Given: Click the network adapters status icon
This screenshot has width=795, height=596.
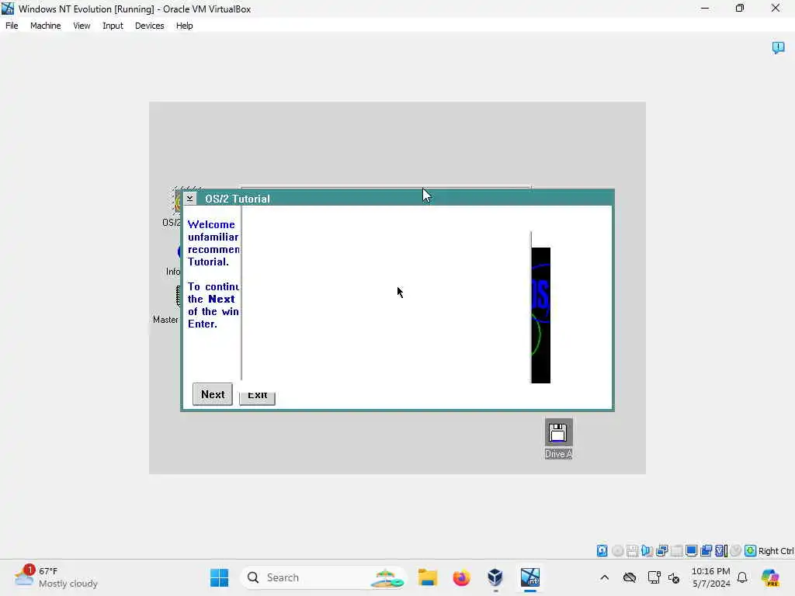Looking at the screenshot, I should [661, 551].
